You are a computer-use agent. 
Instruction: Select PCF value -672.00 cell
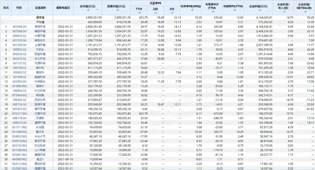[x=217, y=114]
